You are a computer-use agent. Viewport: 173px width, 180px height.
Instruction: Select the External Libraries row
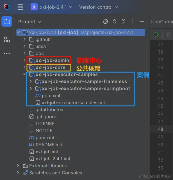[45, 166]
